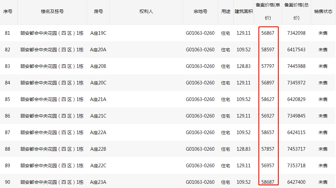Click sequence number 90
The height and width of the screenshot is (188, 336).
[7, 182]
